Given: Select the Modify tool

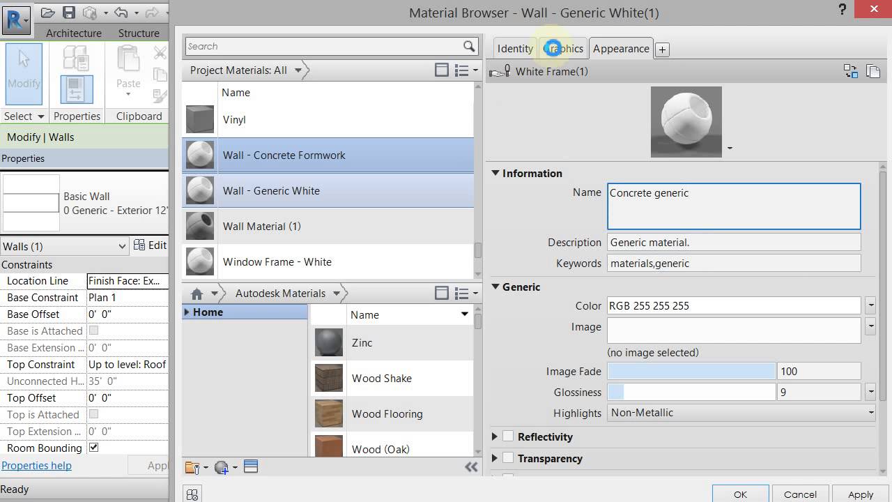Looking at the screenshot, I should [x=23, y=73].
